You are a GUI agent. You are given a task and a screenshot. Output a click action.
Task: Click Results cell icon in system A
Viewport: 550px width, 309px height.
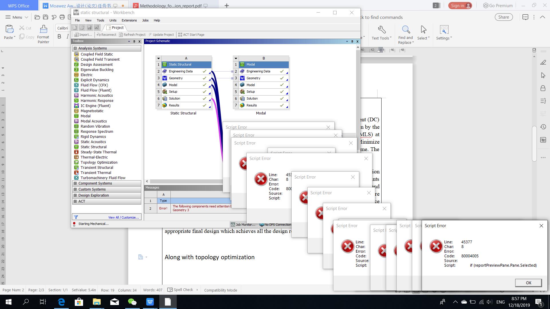pyautogui.click(x=165, y=105)
